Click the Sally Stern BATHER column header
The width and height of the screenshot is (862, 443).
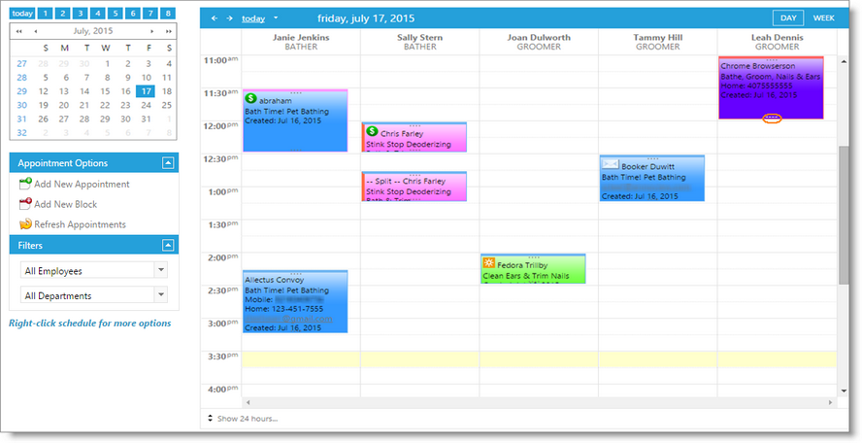coord(420,42)
